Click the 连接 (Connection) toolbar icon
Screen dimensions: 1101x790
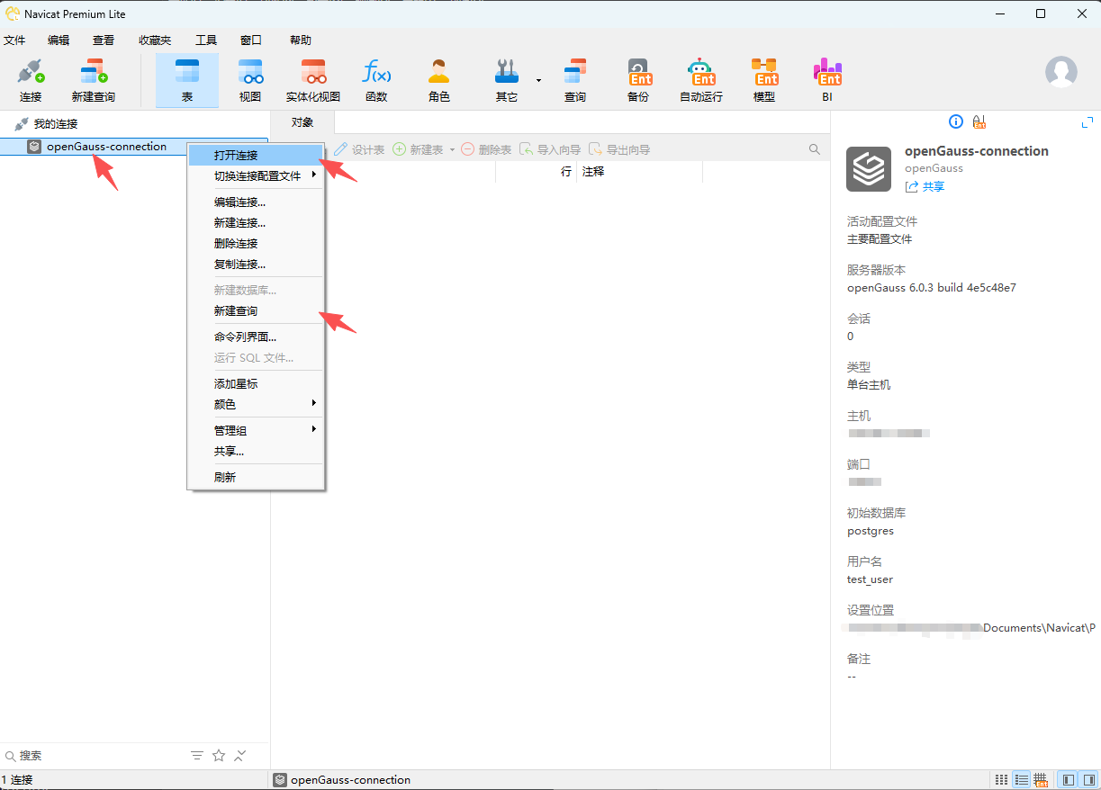coord(31,81)
